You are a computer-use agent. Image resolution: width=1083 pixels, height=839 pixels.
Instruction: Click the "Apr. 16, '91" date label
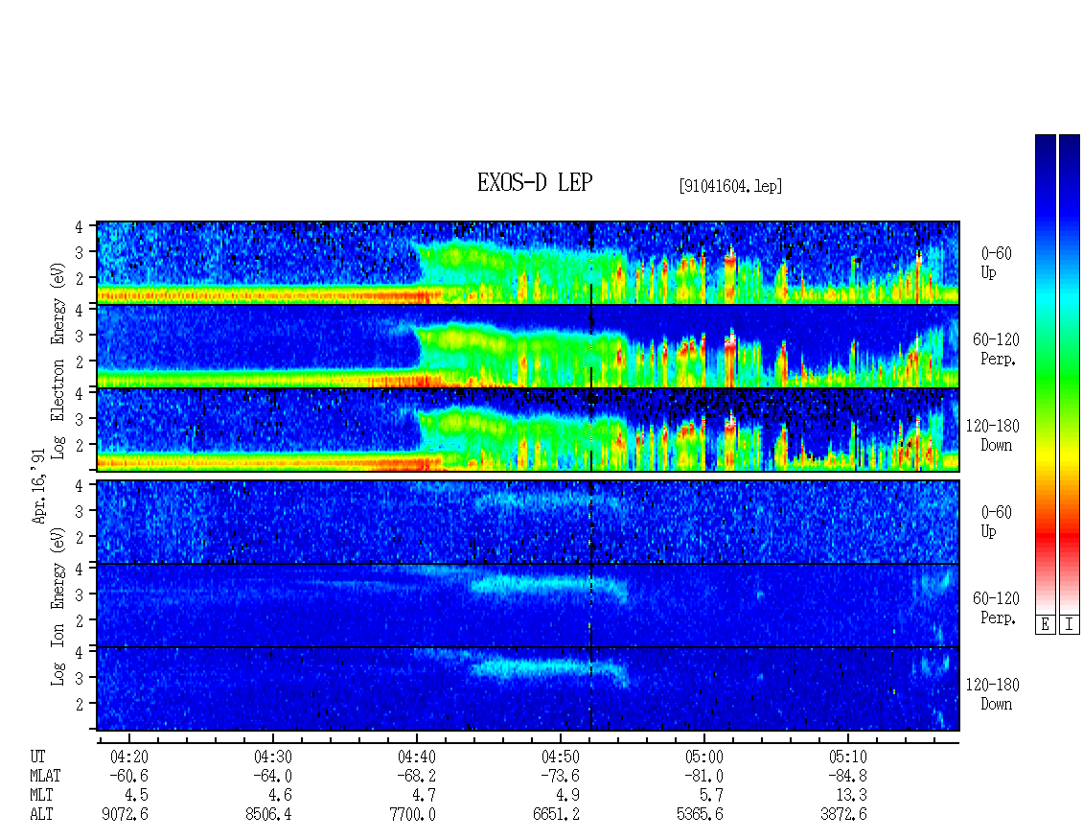(38, 485)
